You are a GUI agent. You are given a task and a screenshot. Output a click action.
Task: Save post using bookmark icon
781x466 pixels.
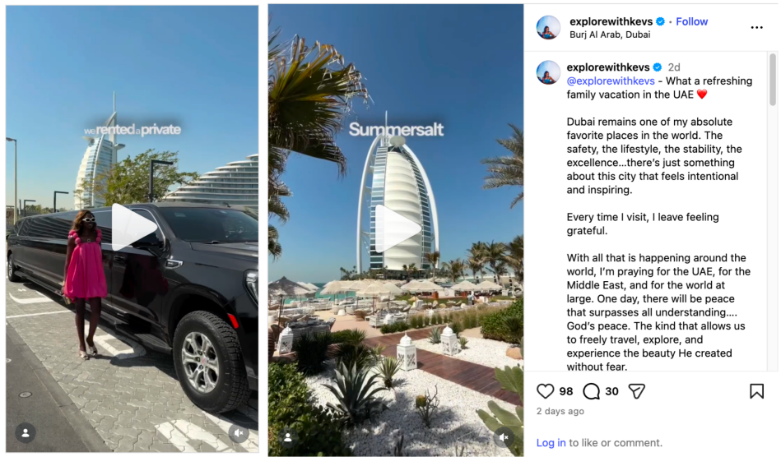click(x=756, y=391)
